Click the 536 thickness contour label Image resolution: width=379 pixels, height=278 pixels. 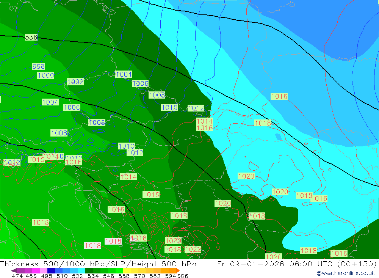[31, 37]
